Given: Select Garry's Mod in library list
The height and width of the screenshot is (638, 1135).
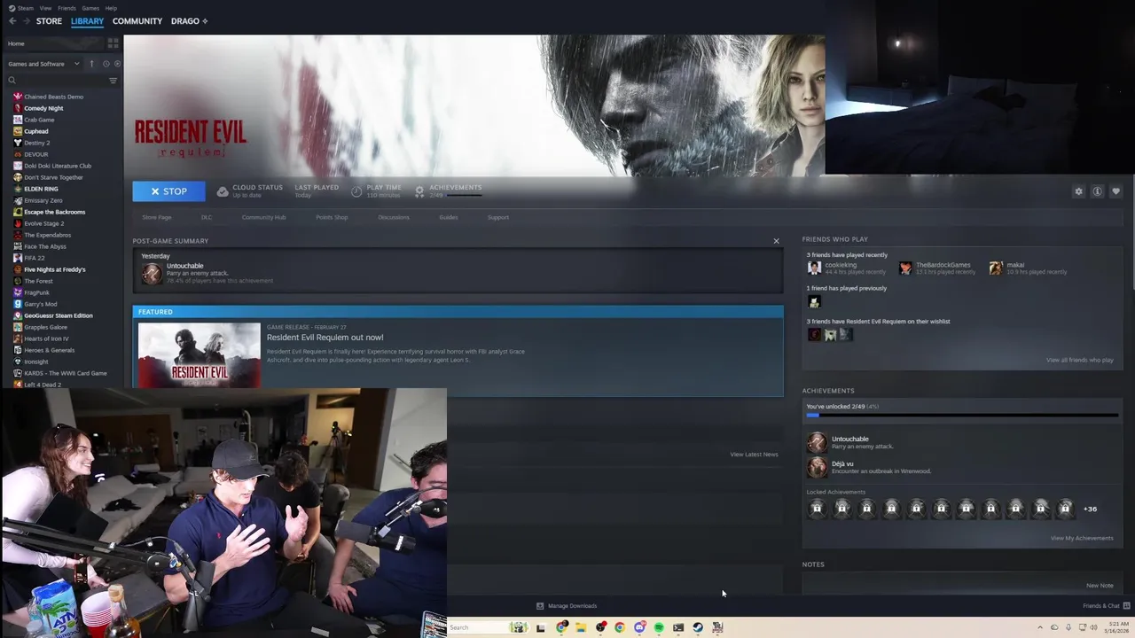Looking at the screenshot, I should tap(41, 304).
